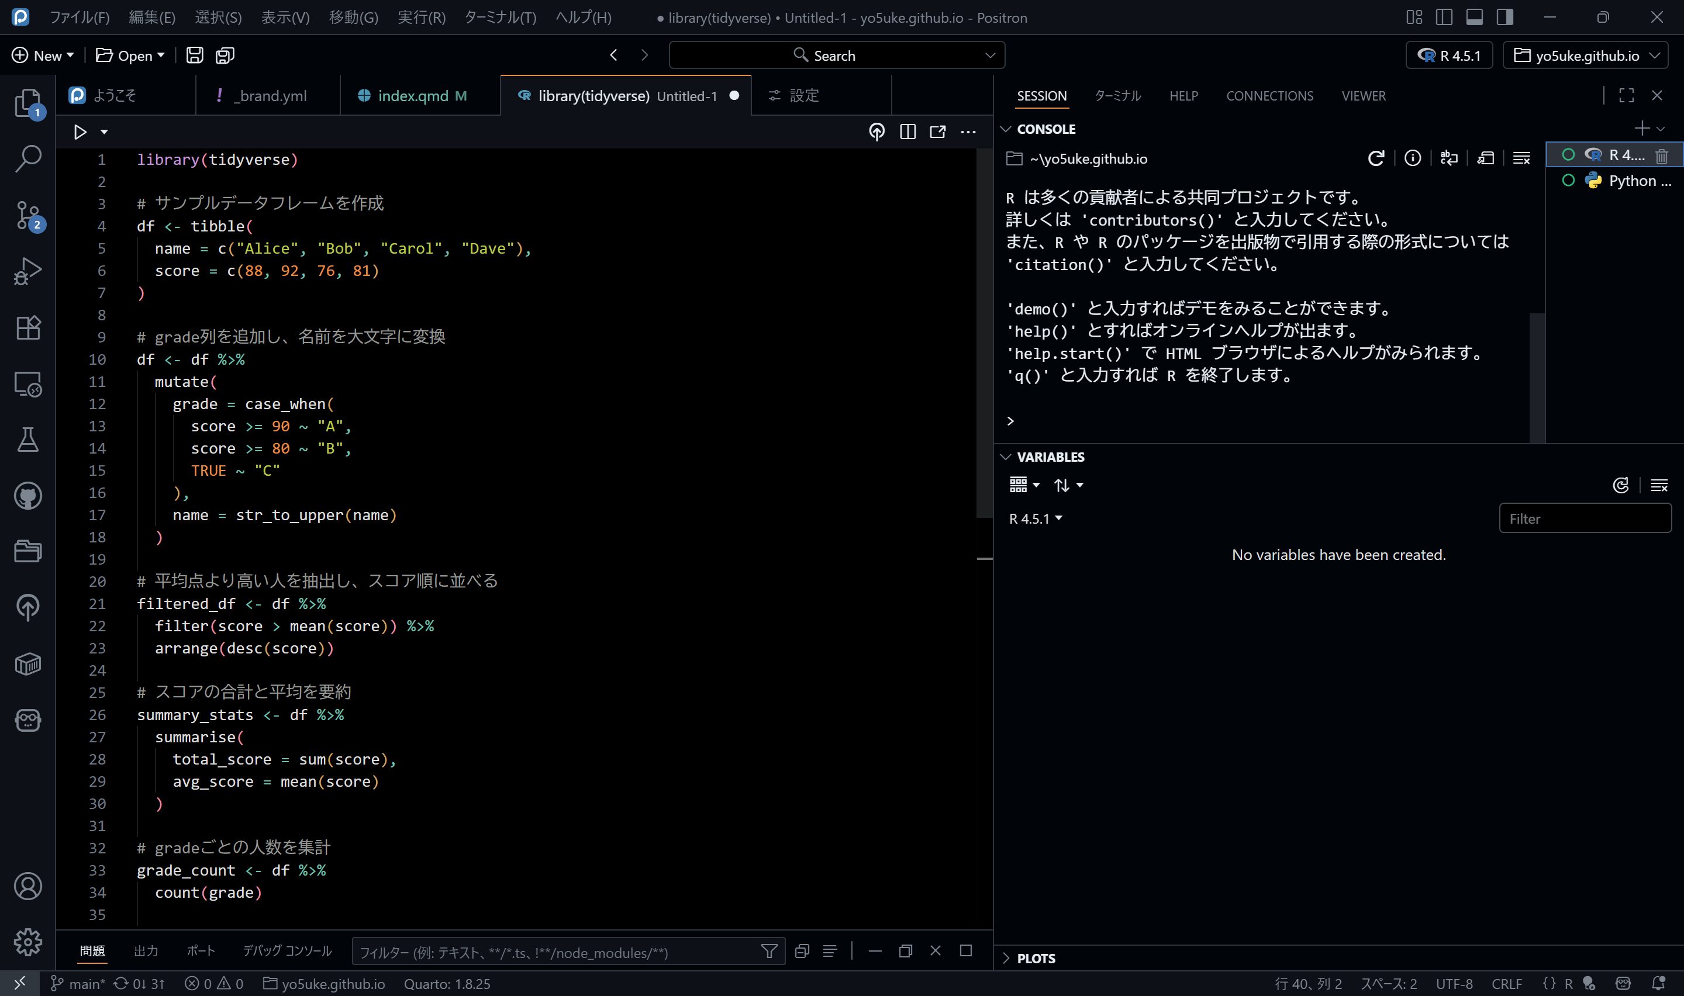Screen dimensions: 1684x996
Task: Toggle the primary sidebar layout button
Action: [1444, 18]
